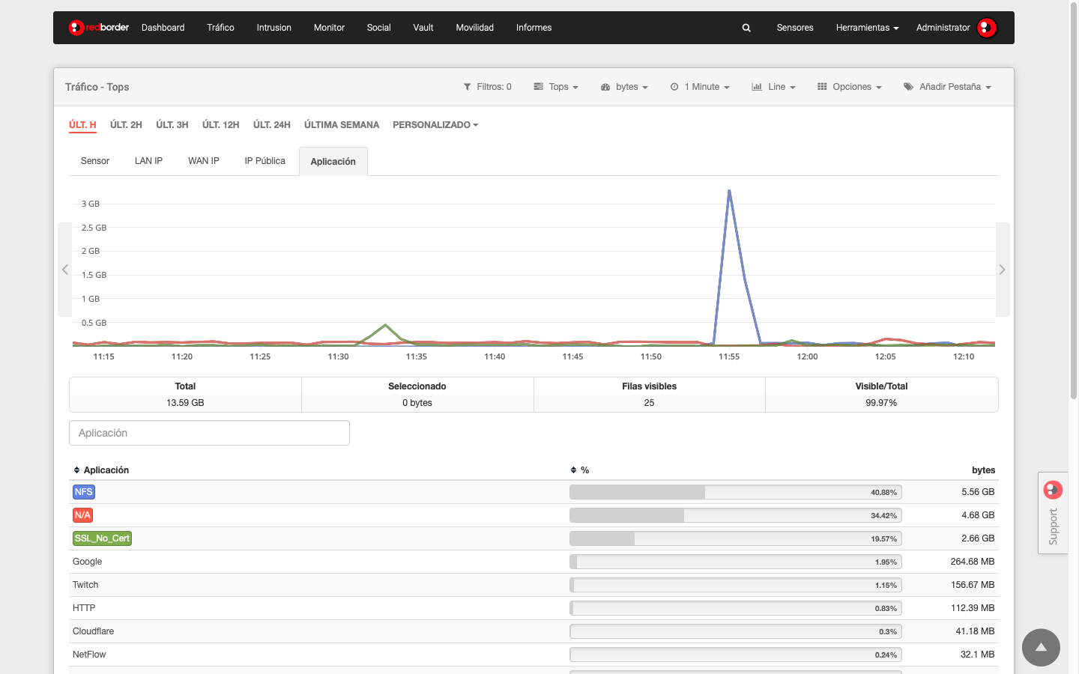The height and width of the screenshot is (674, 1079).
Task: Open the Filtros: 0 filter
Action: (488, 87)
